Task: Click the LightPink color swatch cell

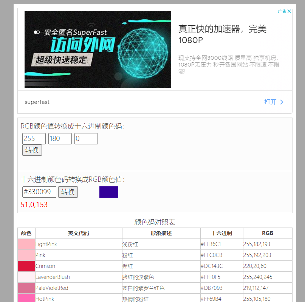Action: click(26, 244)
